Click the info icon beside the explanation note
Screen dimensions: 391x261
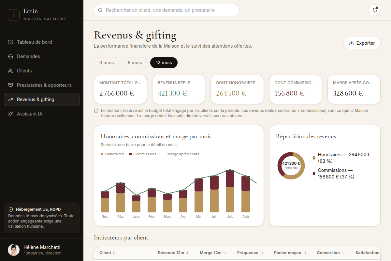point(96,111)
